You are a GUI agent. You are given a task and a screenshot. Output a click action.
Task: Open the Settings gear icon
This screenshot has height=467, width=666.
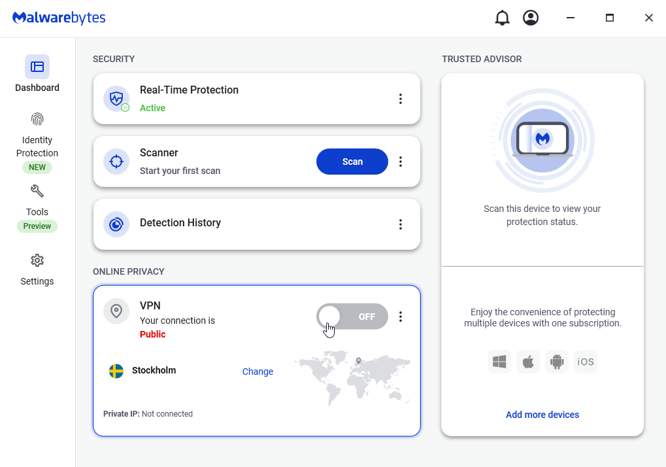pos(37,260)
